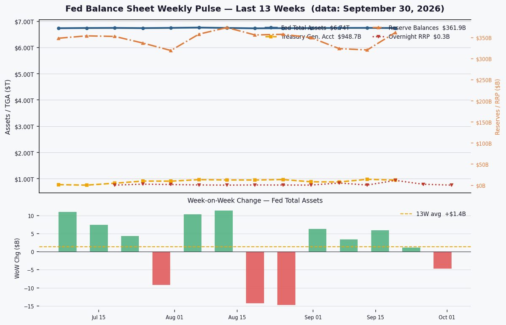The height and width of the screenshot is (325, 506).
Task: Click the last Overnight RRP triangle marker
Action: (x=451, y=185)
